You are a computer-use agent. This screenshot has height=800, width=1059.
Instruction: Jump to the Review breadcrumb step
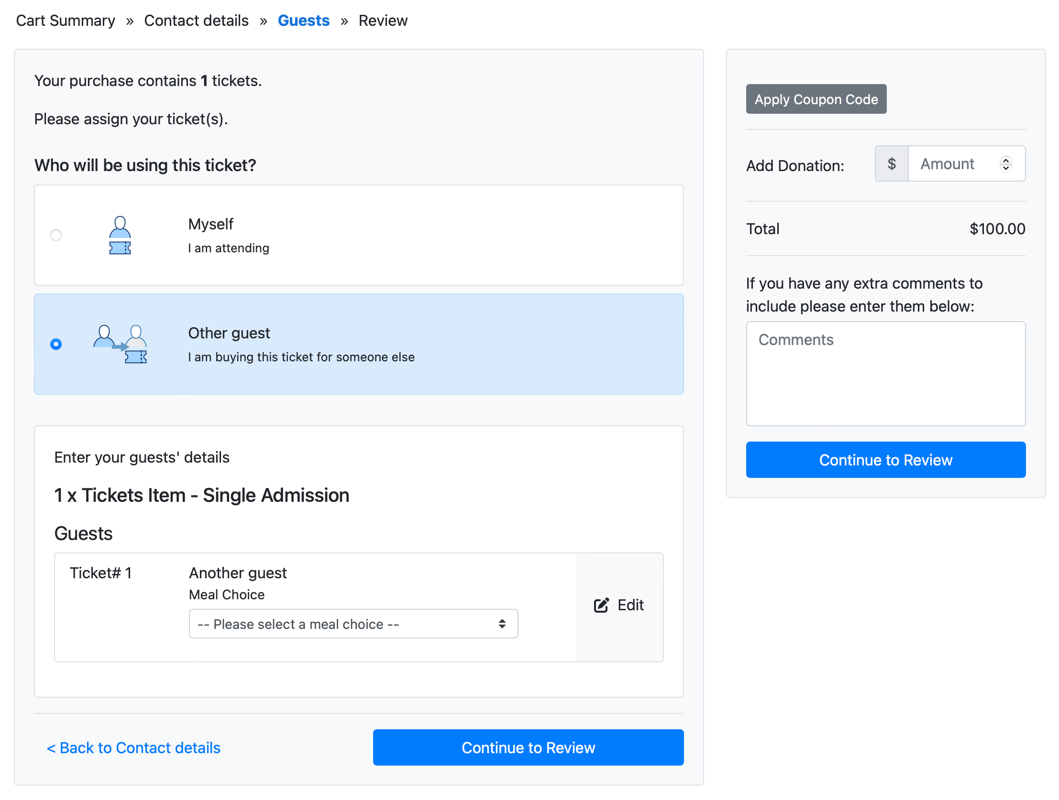[x=383, y=21]
